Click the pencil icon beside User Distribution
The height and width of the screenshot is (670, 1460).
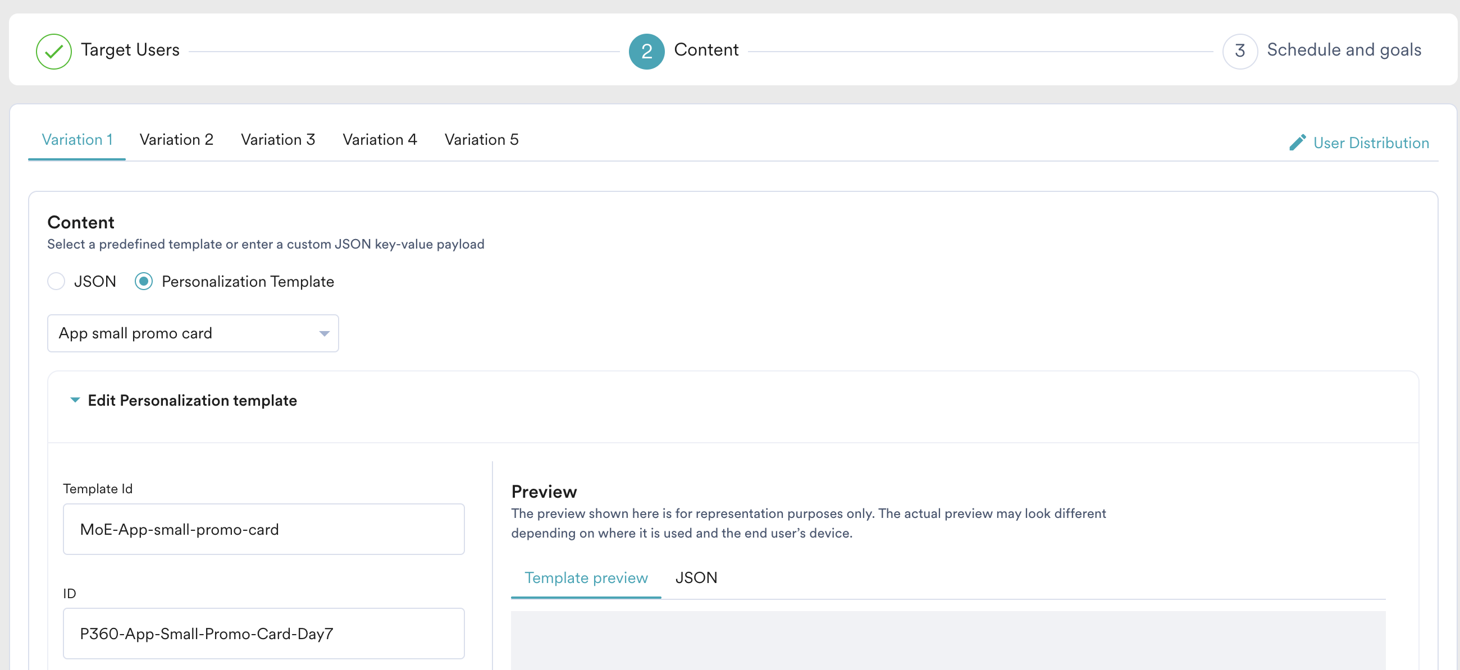click(x=1297, y=143)
